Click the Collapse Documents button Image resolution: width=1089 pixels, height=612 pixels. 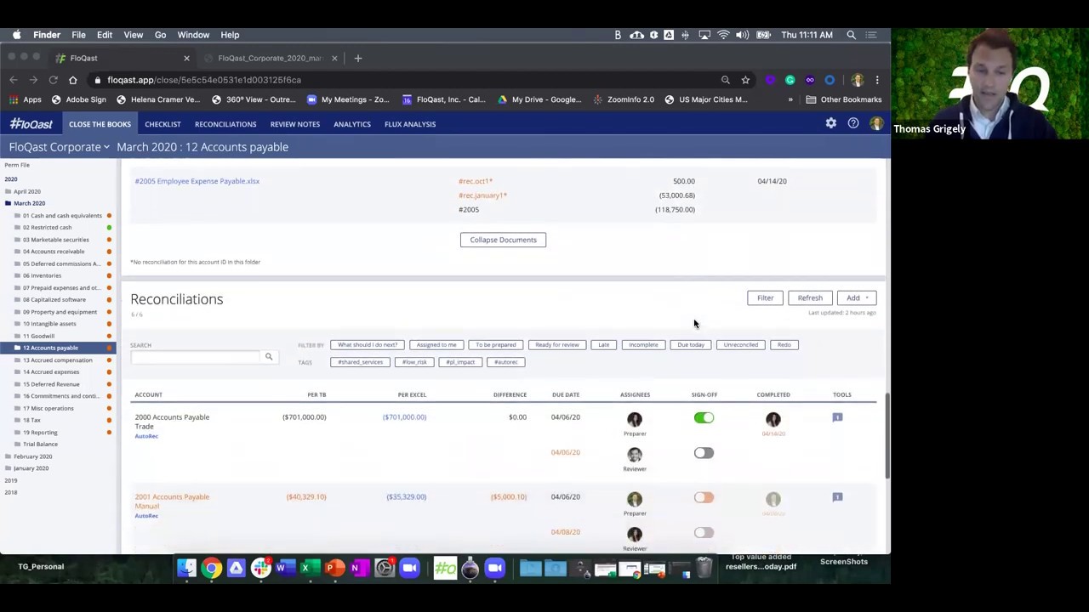click(503, 240)
